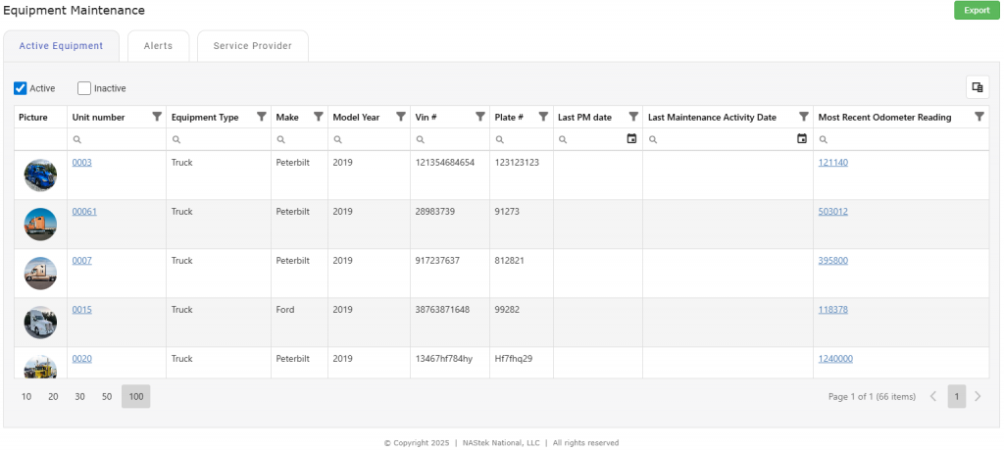Image resolution: width=1004 pixels, height=452 pixels.
Task: Open the column chooser icon
Action: coord(977,87)
